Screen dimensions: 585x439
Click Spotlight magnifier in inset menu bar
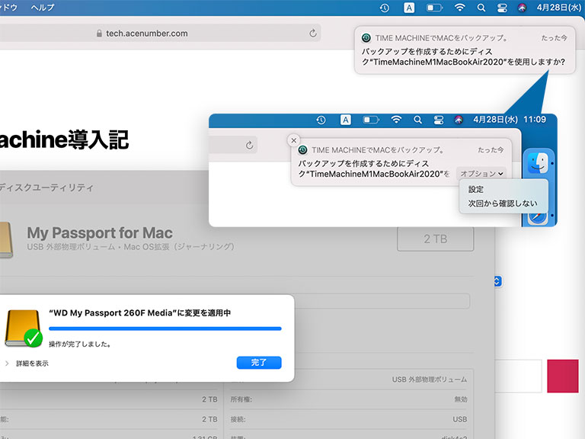418,120
